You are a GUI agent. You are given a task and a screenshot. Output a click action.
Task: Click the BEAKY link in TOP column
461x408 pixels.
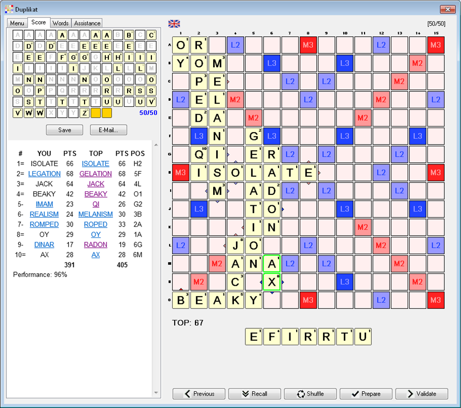95,194
